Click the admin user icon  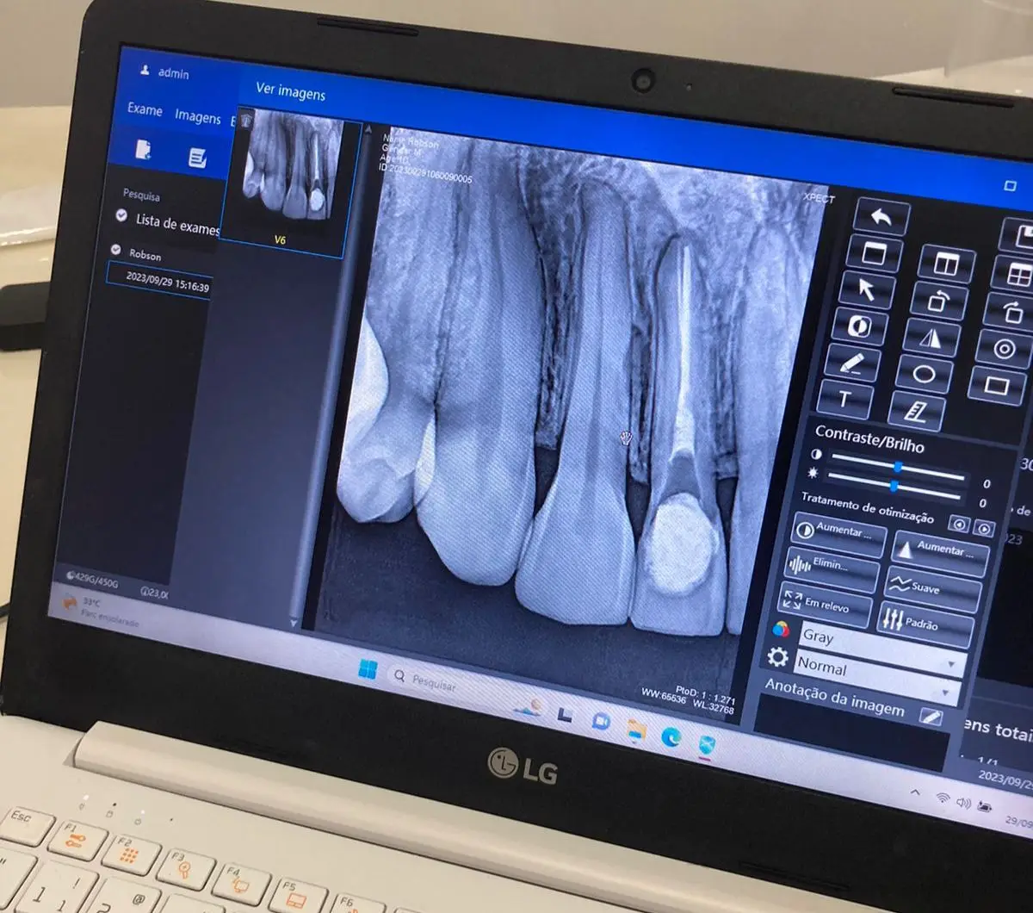coord(145,71)
